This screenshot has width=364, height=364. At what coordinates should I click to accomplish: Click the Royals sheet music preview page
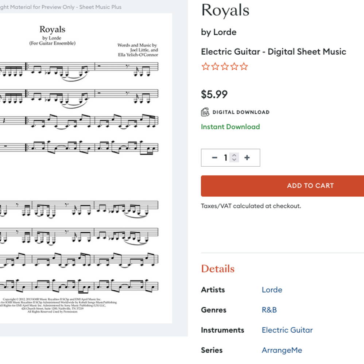coord(86,168)
